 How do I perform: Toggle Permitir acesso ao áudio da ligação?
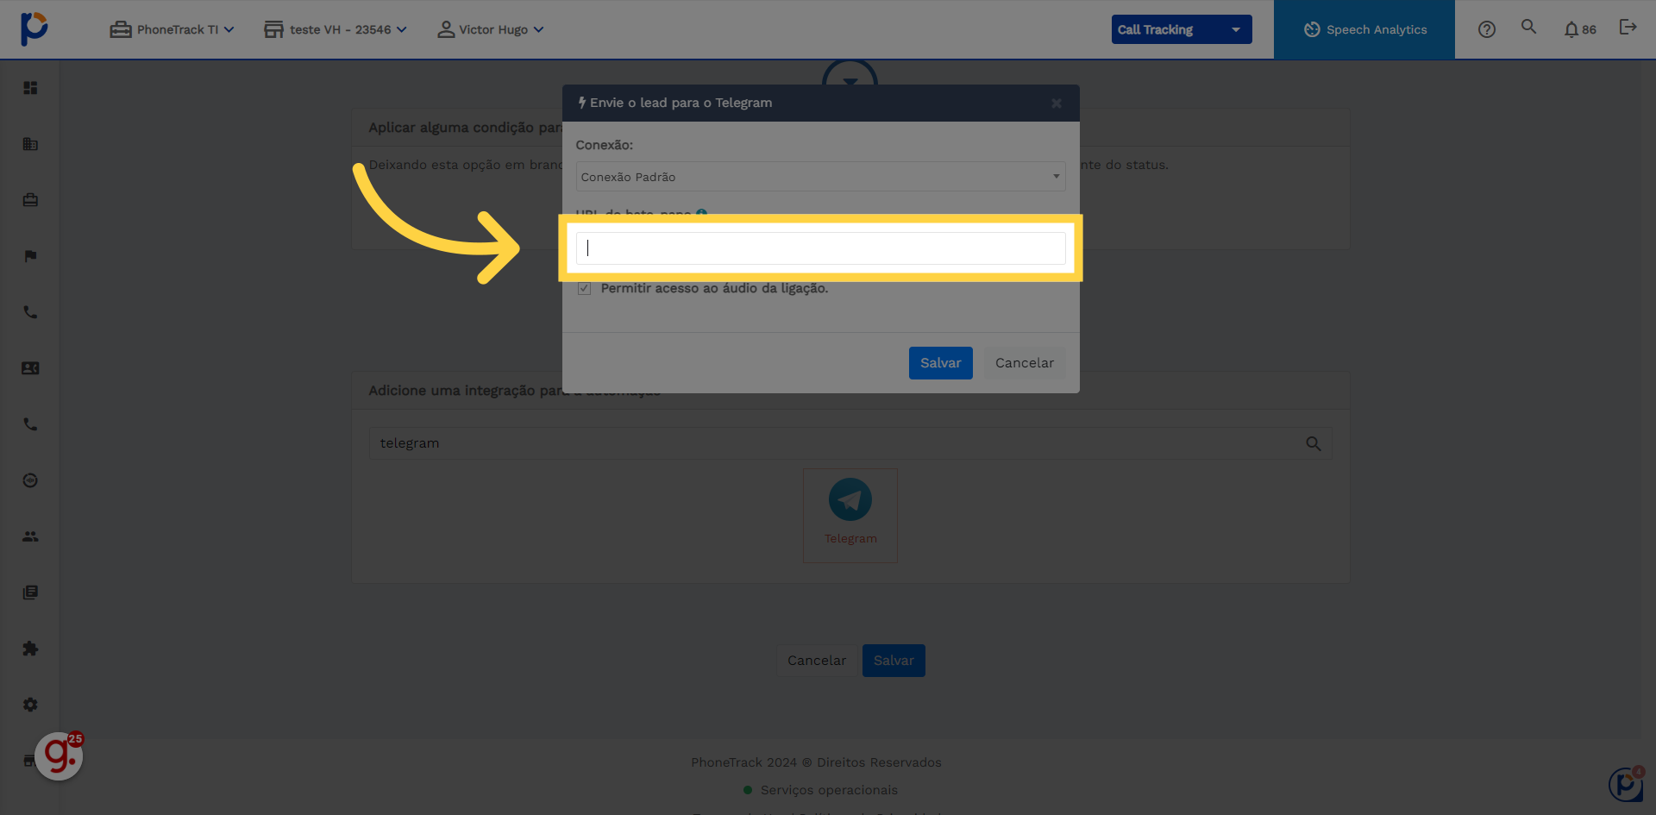click(585, 289)
